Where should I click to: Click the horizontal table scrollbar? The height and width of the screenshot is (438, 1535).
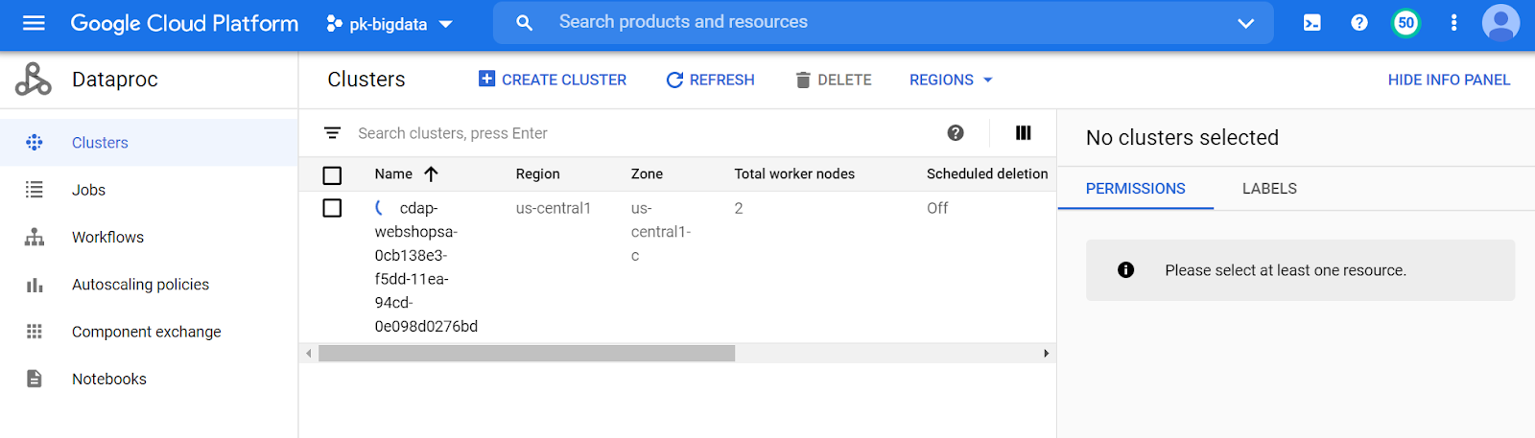click(527, 354)
